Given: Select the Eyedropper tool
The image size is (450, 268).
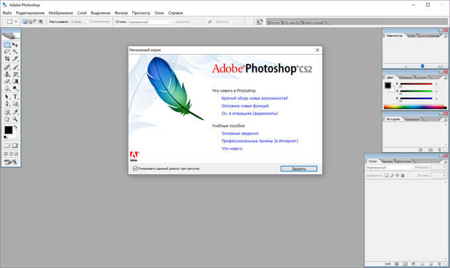Looking at the screenshot, I should [x=15, y=112].
